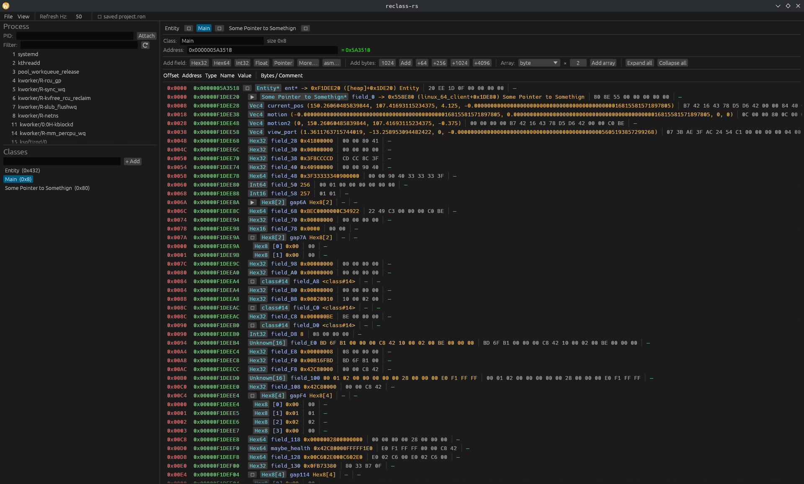
Task: Click the Unknown[16] type tag of field_E0
Action: tap(267, 343)
